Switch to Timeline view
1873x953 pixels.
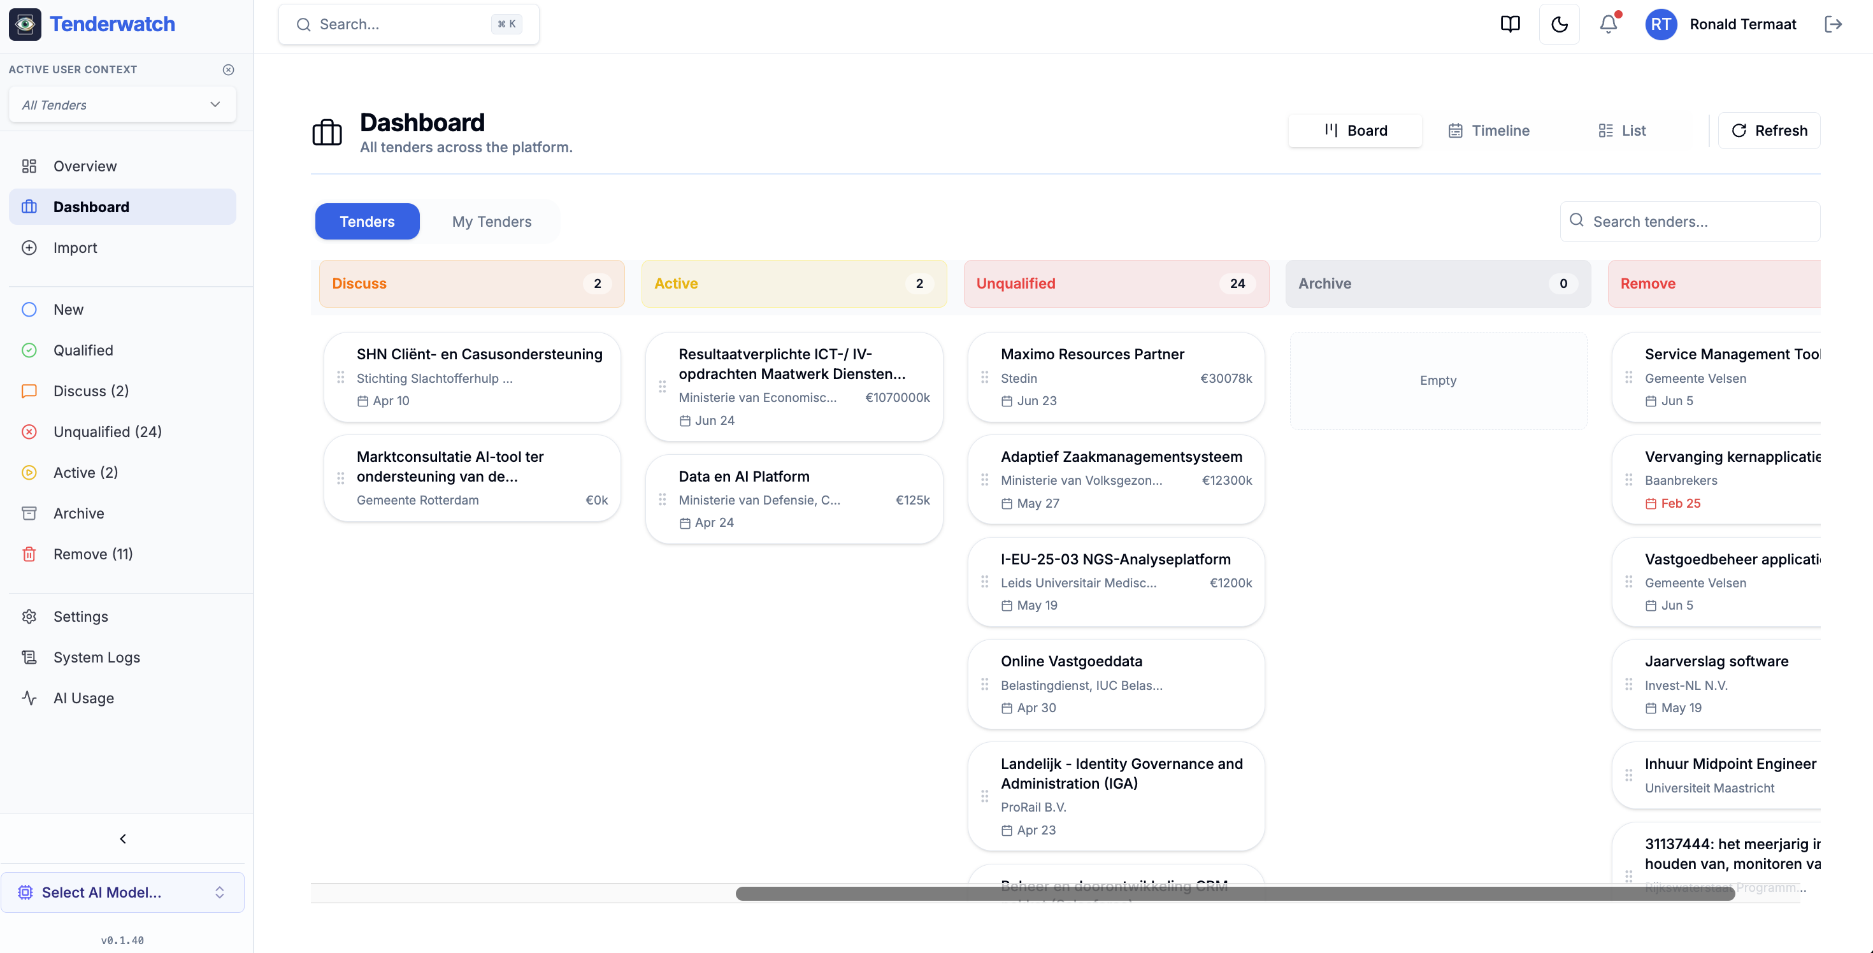(1488, 130)
